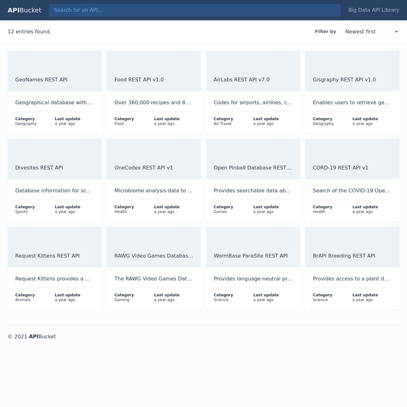Open the BrAPI Breeding REST API card
407x407 pixels.
click(352, 268)
